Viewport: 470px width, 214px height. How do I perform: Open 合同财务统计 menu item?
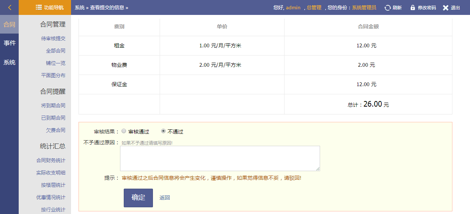[x=51, y=160]
